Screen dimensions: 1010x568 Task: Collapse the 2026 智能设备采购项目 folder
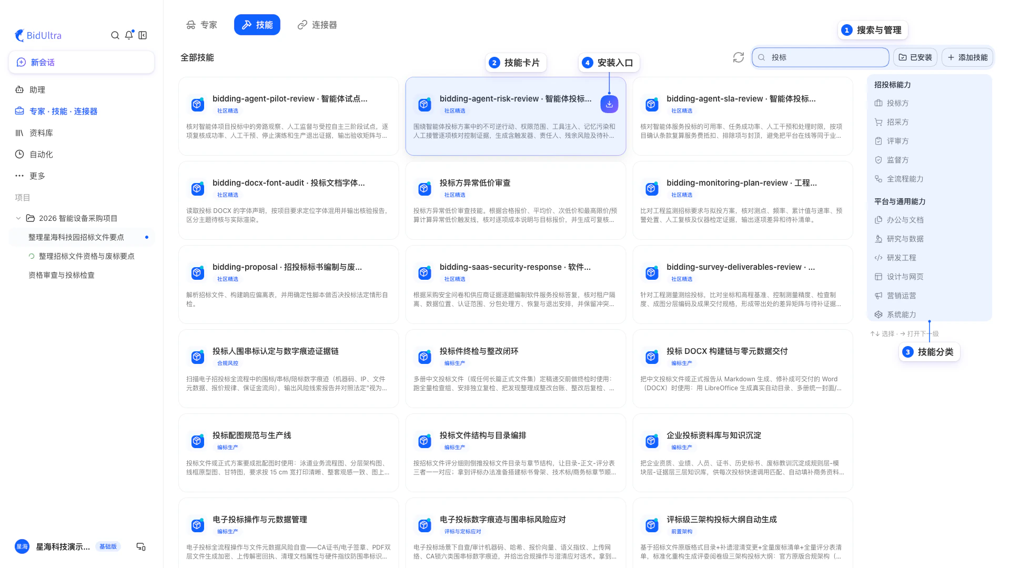tap(18, 218)
